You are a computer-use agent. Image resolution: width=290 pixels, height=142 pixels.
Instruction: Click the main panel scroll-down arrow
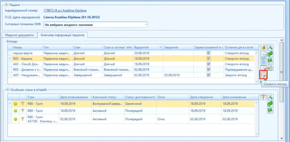[x=282, y=138]
